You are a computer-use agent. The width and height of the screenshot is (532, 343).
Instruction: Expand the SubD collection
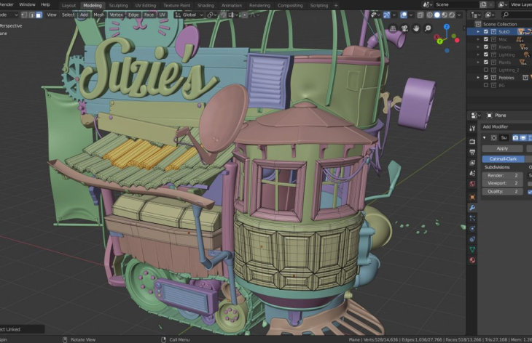(x=478, y=32)
